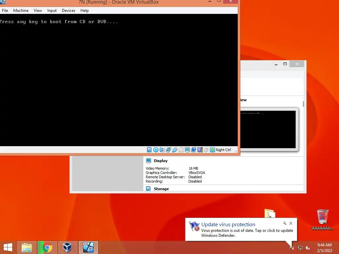This screenshot has height=254, width=339.
Task: Open Google Chrome from the taskbar
Action: click(47, 247)
